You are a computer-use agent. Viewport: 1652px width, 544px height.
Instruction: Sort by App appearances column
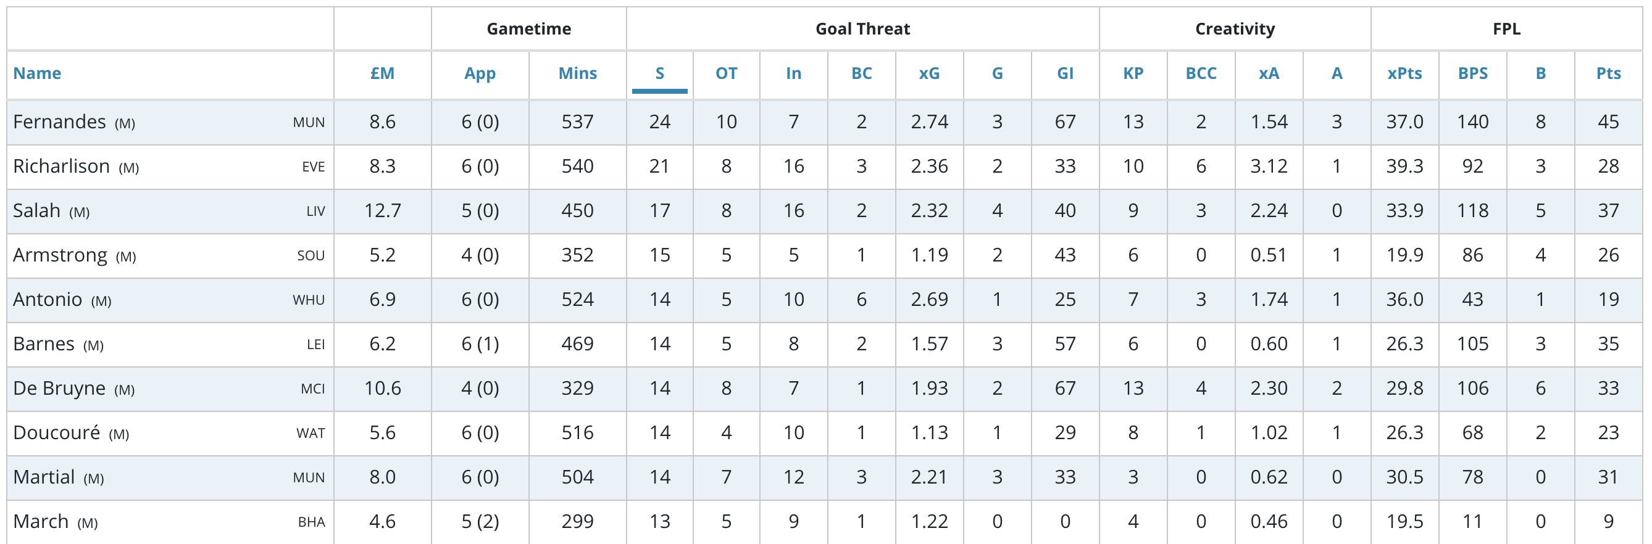tap(480, 73)
